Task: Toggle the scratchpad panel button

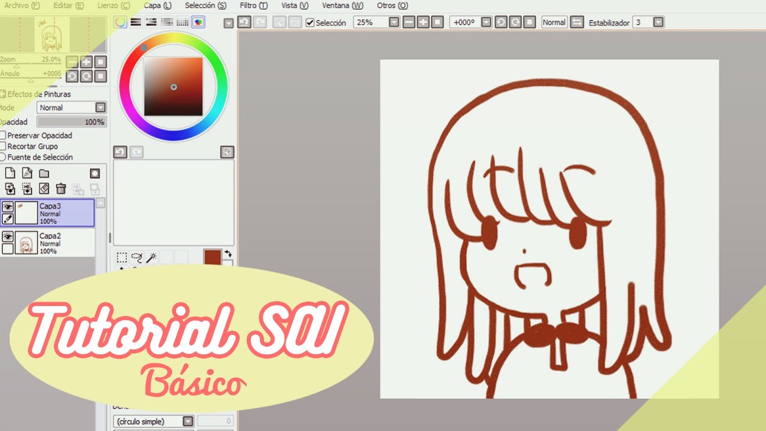Action: 198,22
